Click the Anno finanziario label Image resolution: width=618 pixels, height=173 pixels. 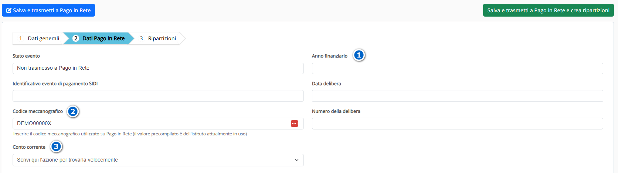(330, 56)
